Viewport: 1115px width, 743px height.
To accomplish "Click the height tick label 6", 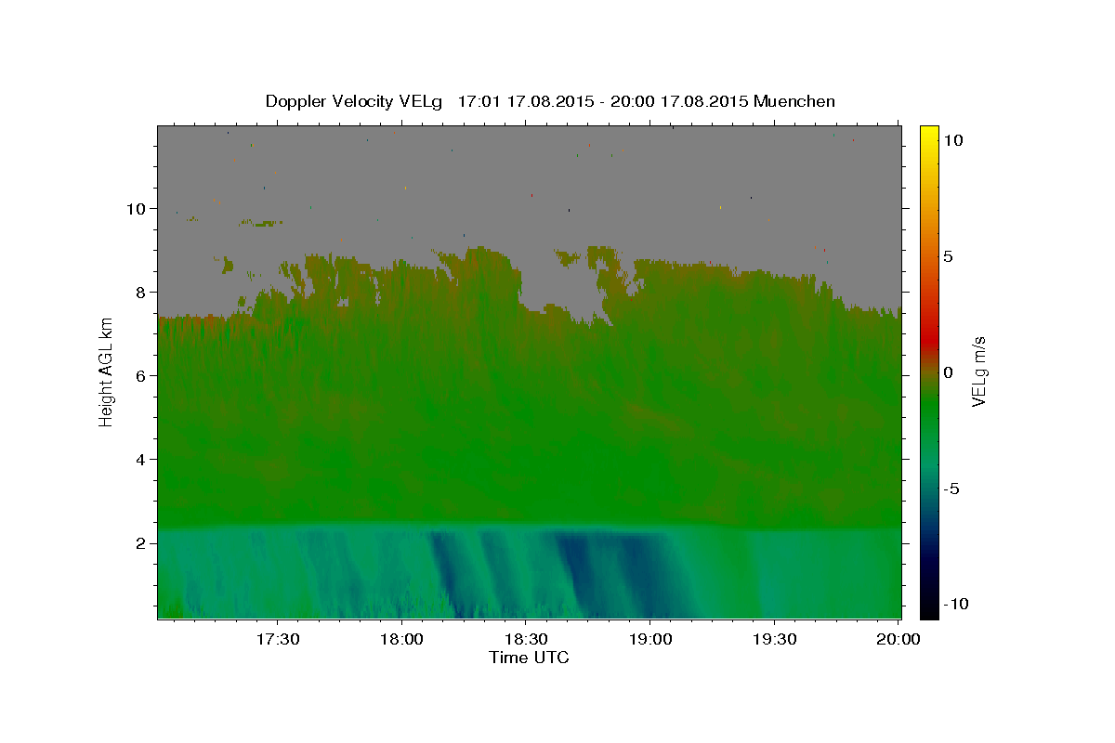I will pos(140,376).
